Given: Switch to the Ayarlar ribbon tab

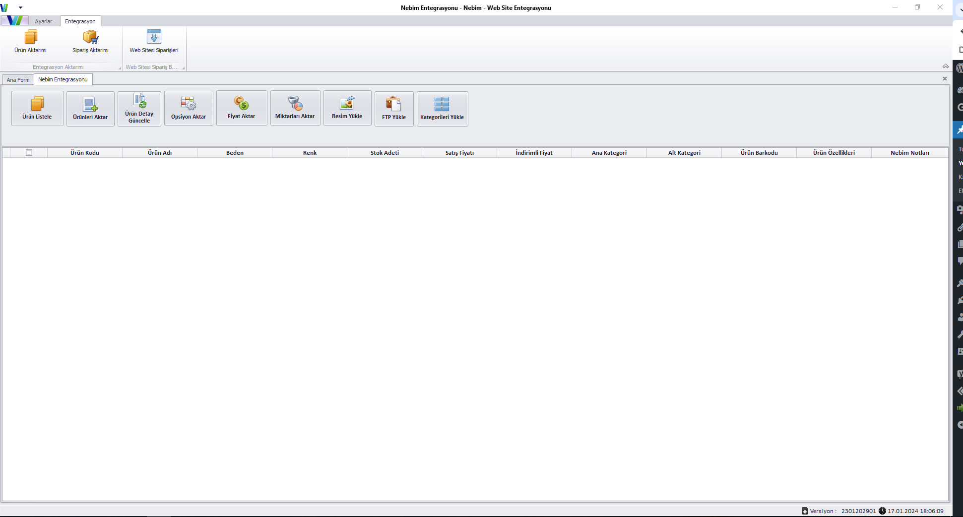Looking at the screenshot, I should click(44, 21).
